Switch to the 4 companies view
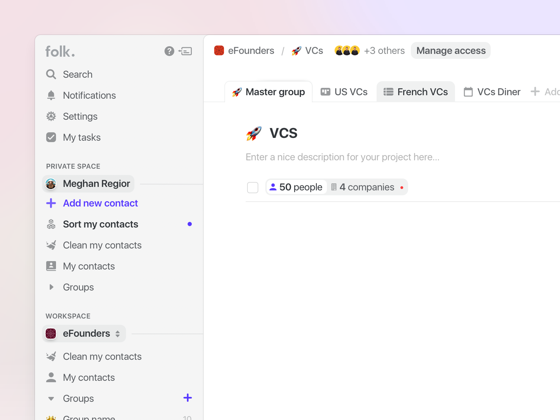The height and width of the screenshot is (420, 560). [363, 187]
